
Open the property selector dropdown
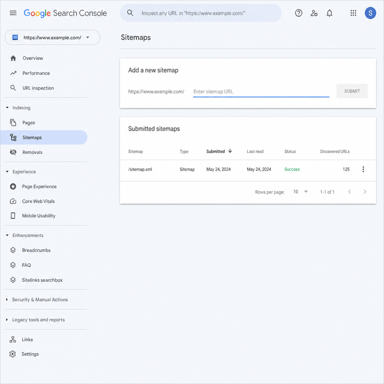(52, 37)
